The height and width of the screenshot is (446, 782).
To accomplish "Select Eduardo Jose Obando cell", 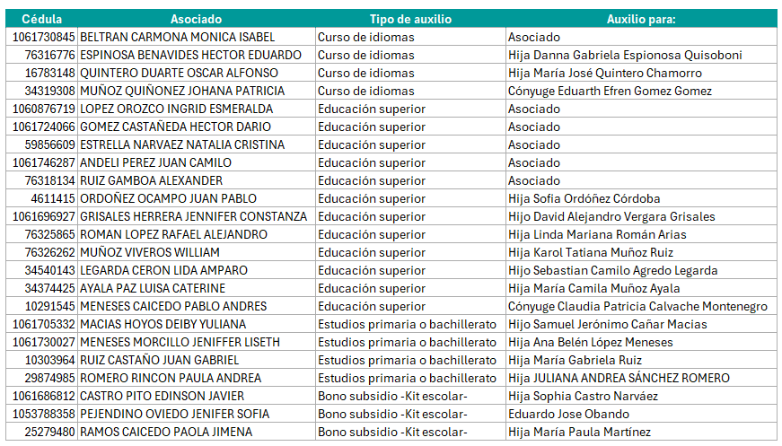I will [568, 414].
